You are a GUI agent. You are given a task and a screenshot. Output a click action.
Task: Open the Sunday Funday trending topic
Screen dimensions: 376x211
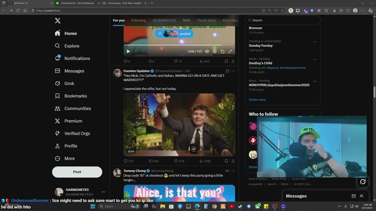[261, 46]
